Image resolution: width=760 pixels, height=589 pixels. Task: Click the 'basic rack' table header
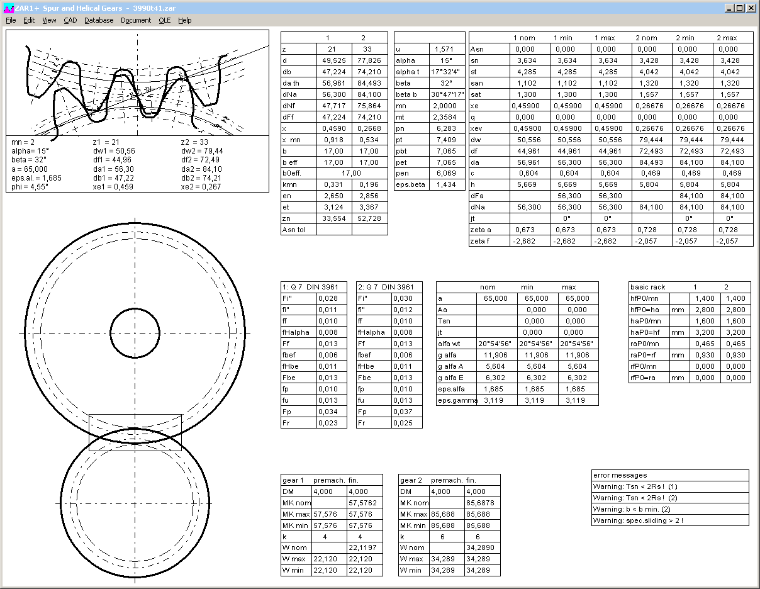tap(648, 287)
